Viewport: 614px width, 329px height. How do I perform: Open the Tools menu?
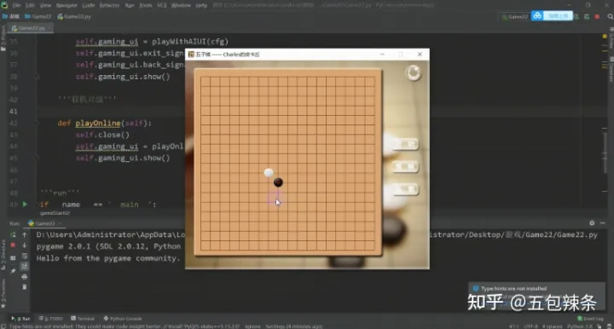[x=146, y=5]
